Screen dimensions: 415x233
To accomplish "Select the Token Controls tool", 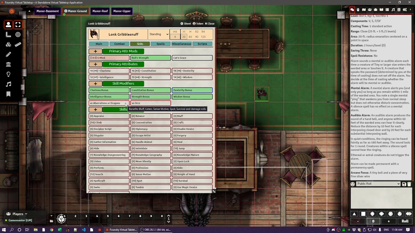I will coord(8,25).
